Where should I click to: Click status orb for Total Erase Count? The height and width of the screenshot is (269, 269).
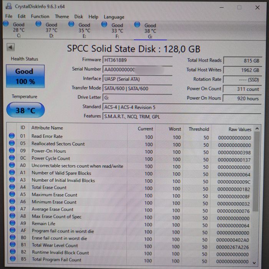12,187
